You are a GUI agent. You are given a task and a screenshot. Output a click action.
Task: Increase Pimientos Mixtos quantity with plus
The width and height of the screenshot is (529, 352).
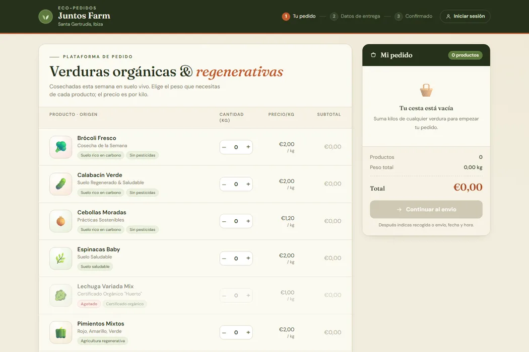(248, 332)
